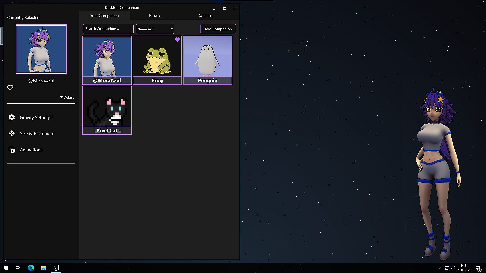486x273 pixels.
Task: Toggle favorite heart for @MoraAzul
Action: 10,88
